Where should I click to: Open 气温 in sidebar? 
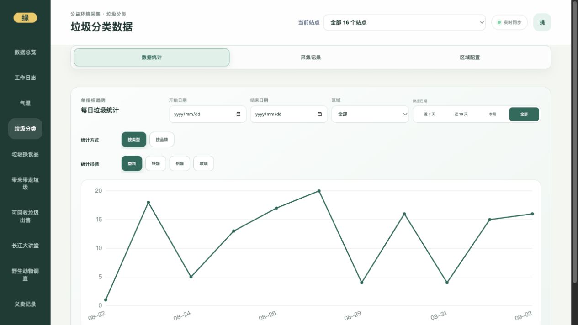coord(25,103)
